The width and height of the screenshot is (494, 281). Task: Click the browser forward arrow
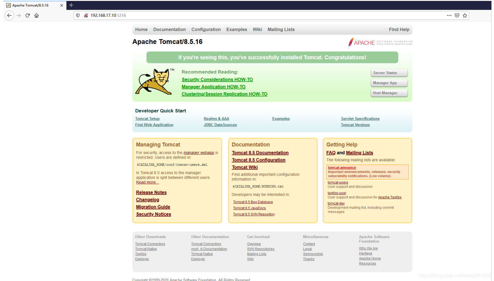point(19,15)
